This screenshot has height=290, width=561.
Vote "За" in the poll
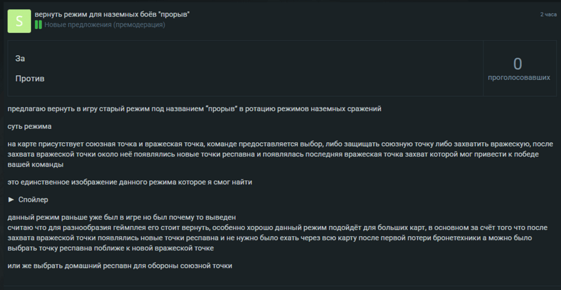click(21, 58)
